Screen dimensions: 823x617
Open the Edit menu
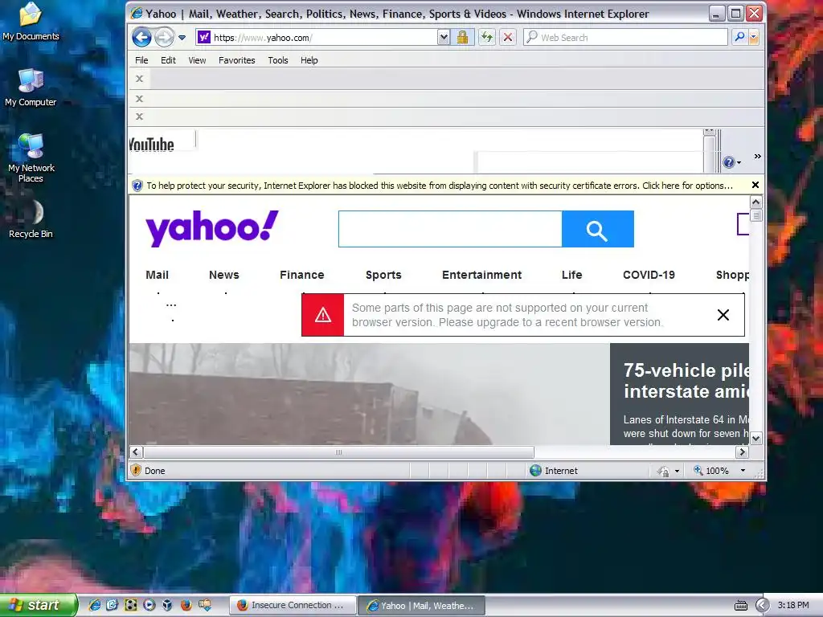tap(168, 60)
